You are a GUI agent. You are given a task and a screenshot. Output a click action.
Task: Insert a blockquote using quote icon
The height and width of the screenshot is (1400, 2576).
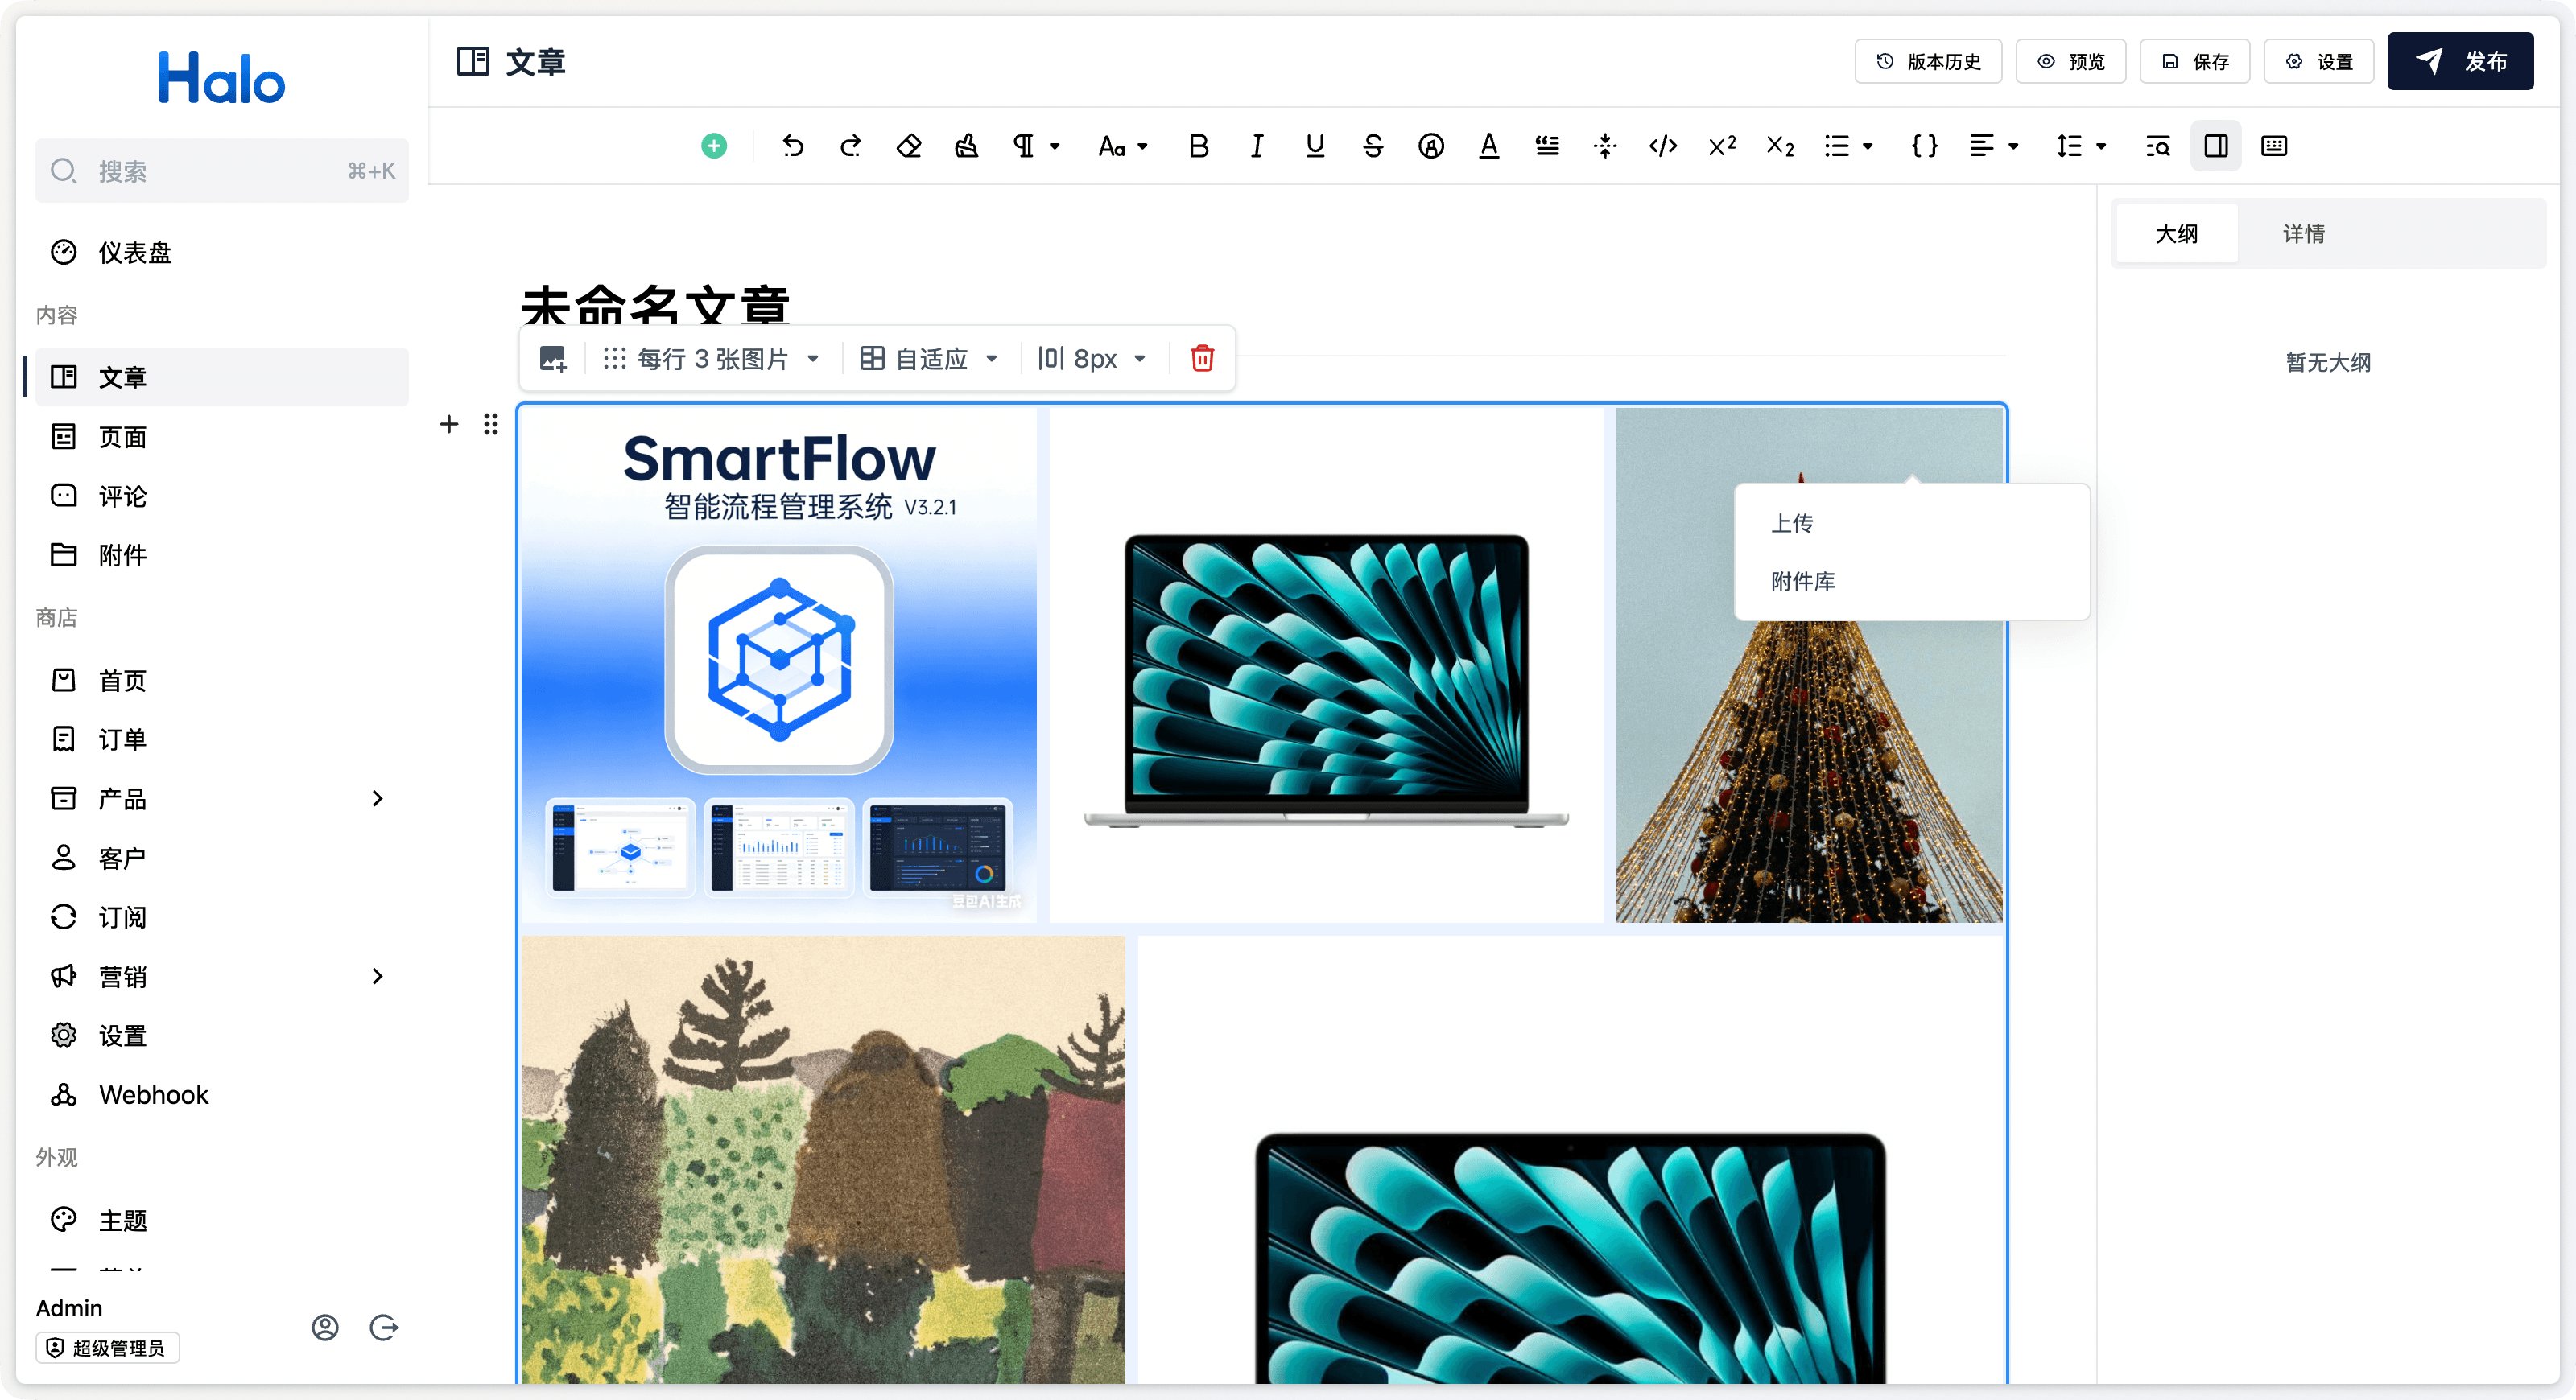click(1546, 146)
